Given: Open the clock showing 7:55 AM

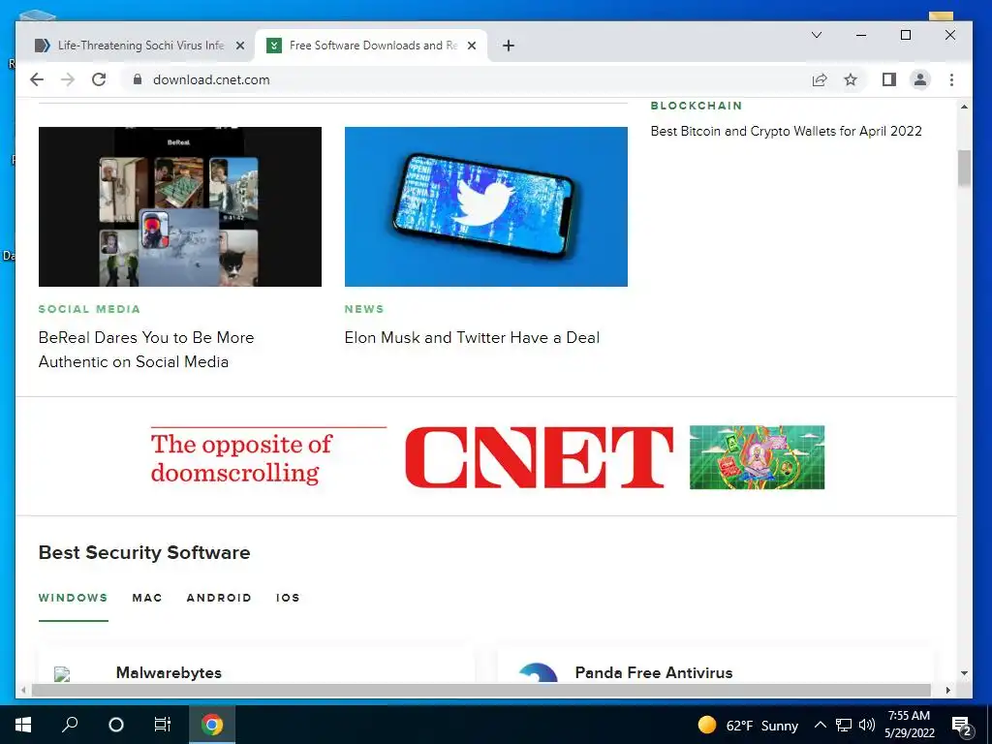Looking at the screenshot, I should [x=909, y=725].
